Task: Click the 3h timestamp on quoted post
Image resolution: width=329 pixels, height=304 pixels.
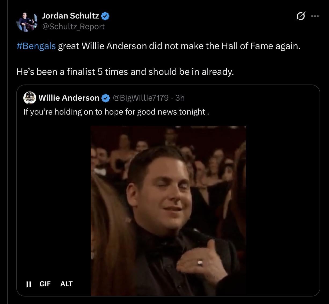Action: point(180,98)
